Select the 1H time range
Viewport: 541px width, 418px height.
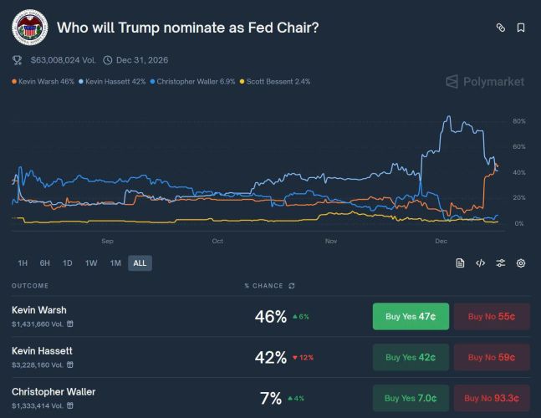pos(23,263)
